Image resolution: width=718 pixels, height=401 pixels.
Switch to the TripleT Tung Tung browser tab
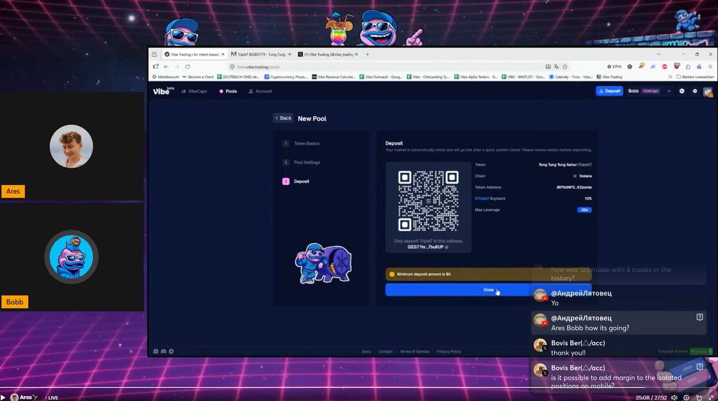tap(261, 54)
